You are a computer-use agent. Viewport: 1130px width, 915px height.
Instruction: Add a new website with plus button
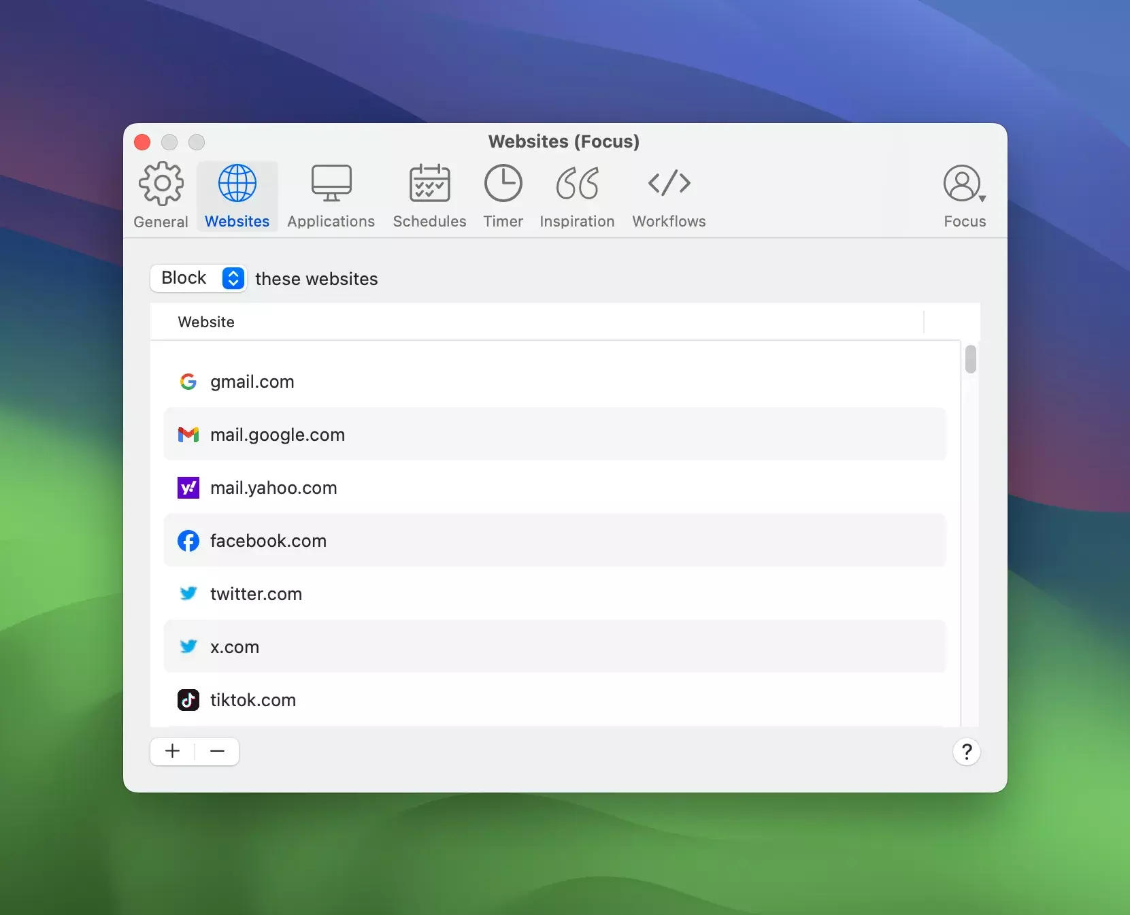pyautogui.click(x=173, y=751)
